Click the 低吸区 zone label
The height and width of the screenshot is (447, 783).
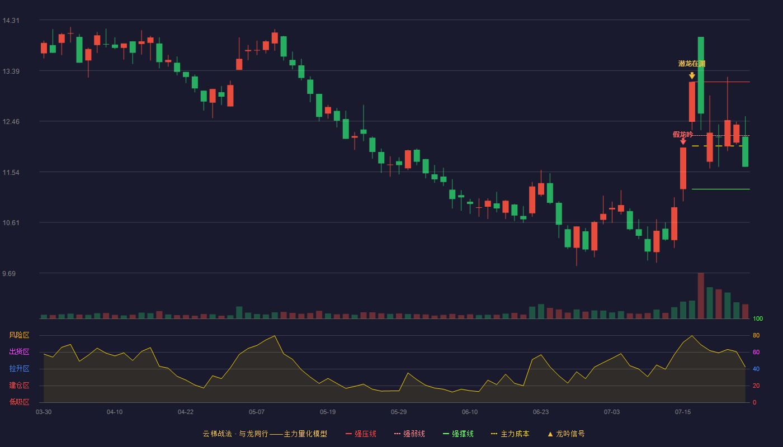(20, 402)
